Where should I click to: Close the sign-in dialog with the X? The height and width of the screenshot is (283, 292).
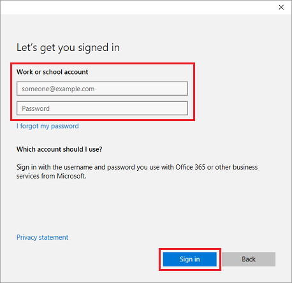pos(281,7)
